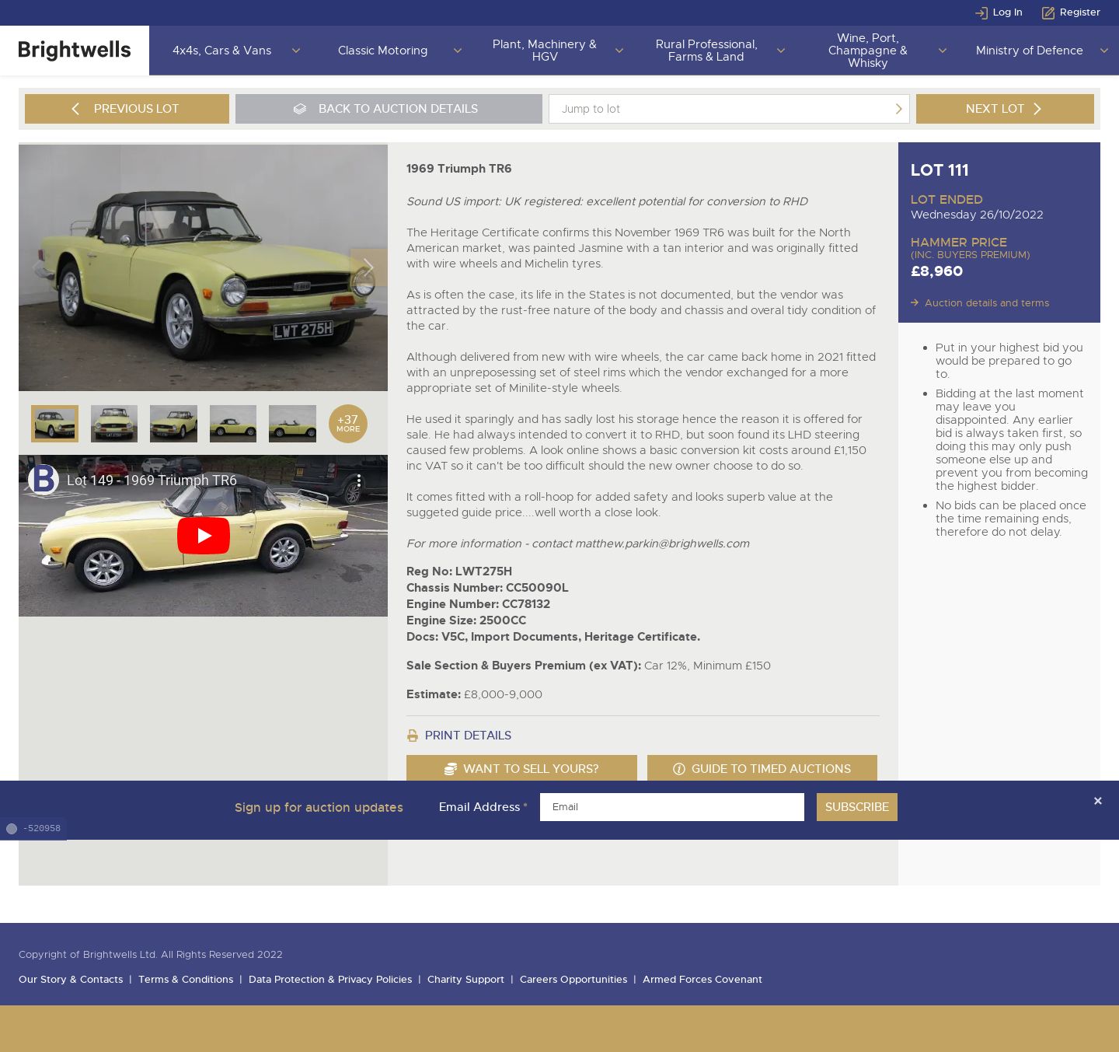Viewport: 1119px width, 1052px height.
Task: Click the 1969 Triumph TR6 title
Action: [459, 169]
